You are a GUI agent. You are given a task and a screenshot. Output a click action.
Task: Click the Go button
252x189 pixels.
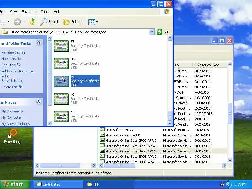[x=162, y=32]
